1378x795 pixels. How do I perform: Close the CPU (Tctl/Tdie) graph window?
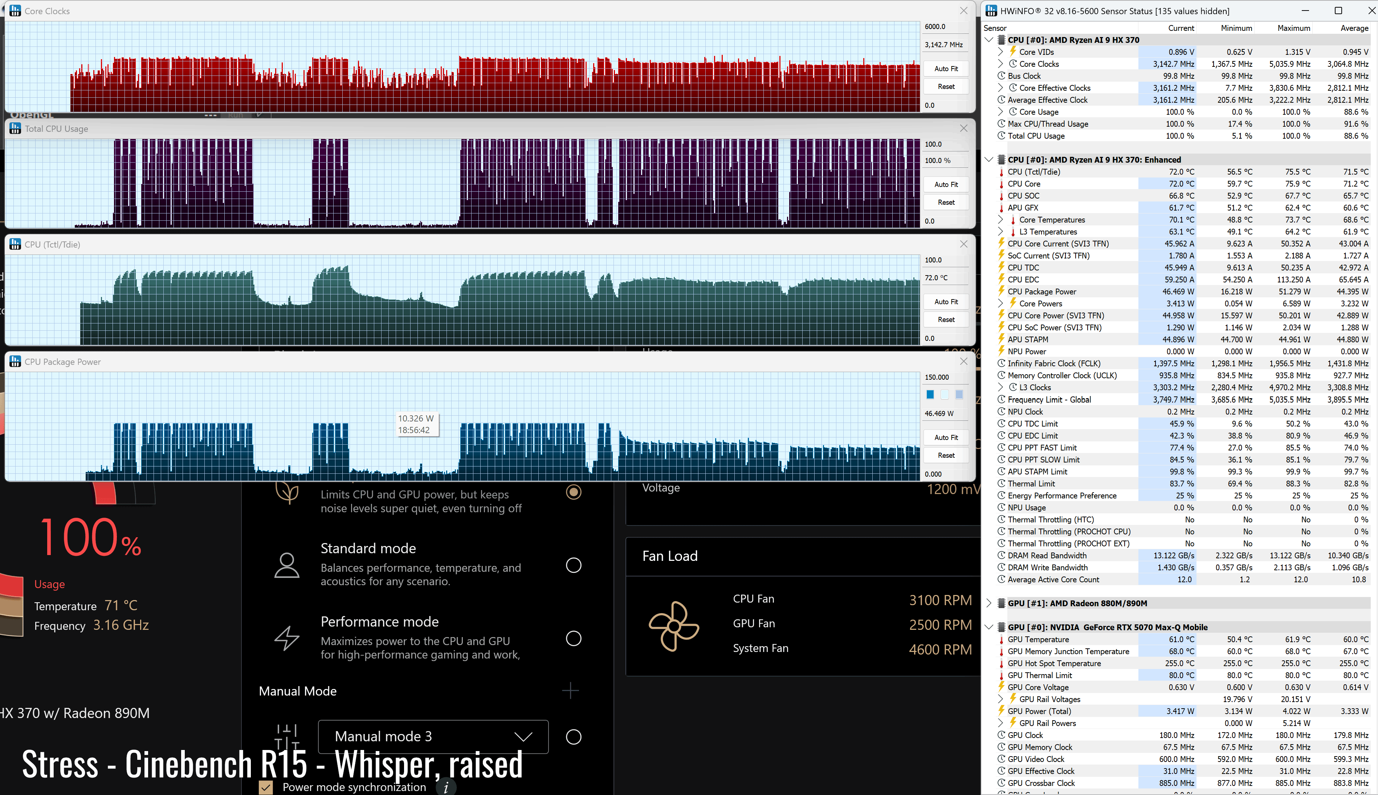(963, 244)
